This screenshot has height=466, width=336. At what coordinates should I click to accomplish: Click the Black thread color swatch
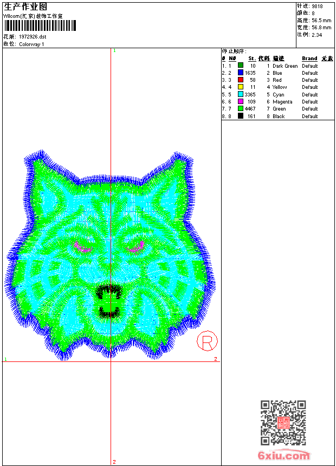(x=241, y=116)
